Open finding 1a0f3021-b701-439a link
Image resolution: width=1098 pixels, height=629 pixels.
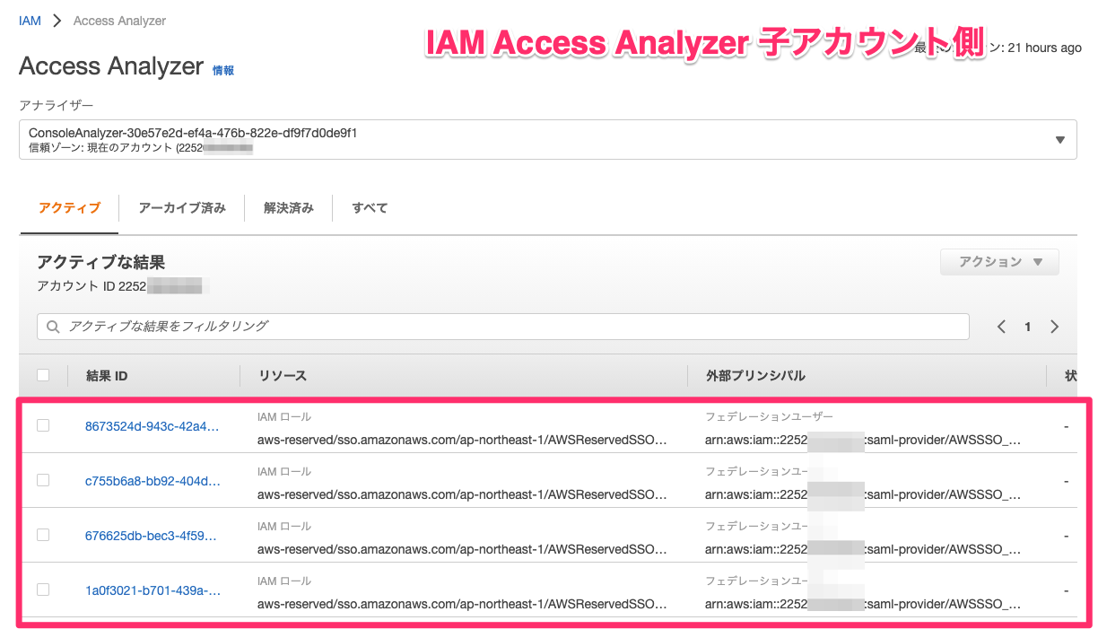(152, 590)
